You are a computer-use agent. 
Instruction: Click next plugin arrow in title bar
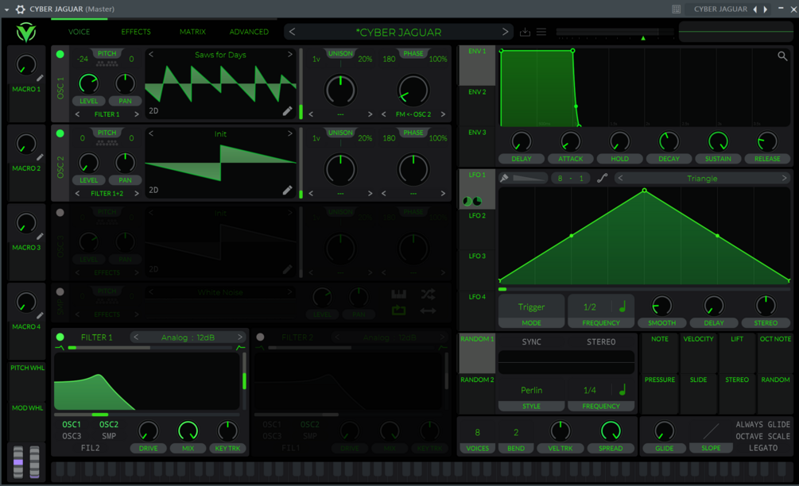point(766,10)
